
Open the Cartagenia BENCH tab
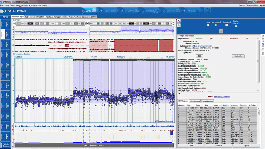89,17
